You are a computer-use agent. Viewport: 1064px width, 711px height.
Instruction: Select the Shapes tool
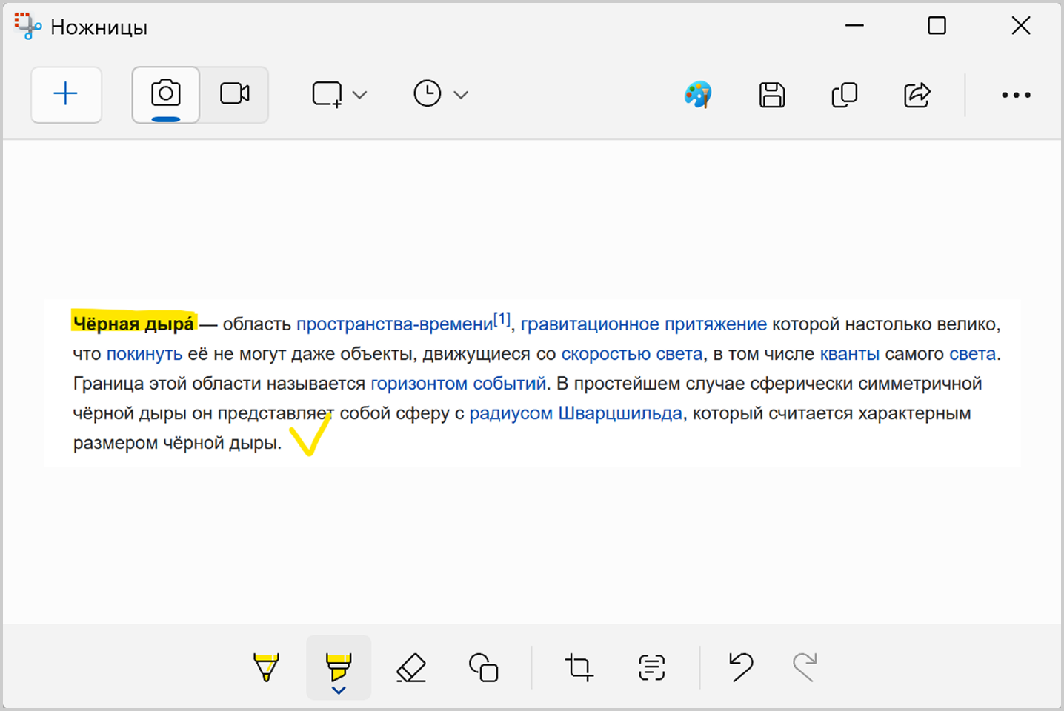(x=484, y=667)
